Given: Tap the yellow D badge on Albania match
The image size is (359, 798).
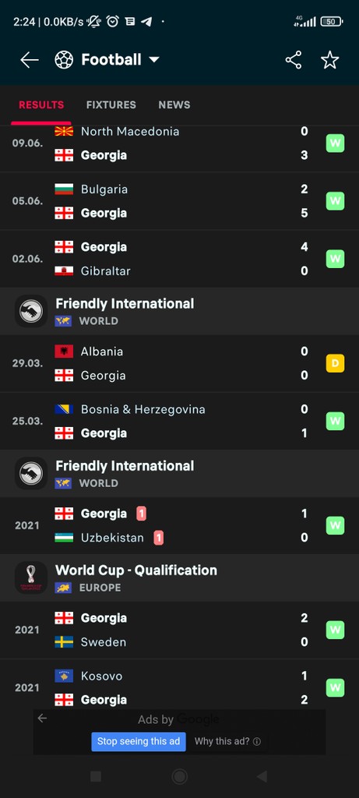Looking at the screenshot, I should 335,363.
